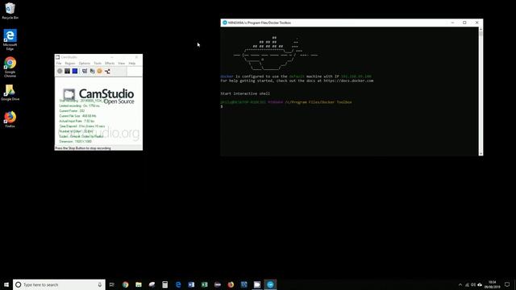This screenshot has height=290, width=516.
Task: Click the grey Record button in CamStudio
Action: click(x=60, y=71)
